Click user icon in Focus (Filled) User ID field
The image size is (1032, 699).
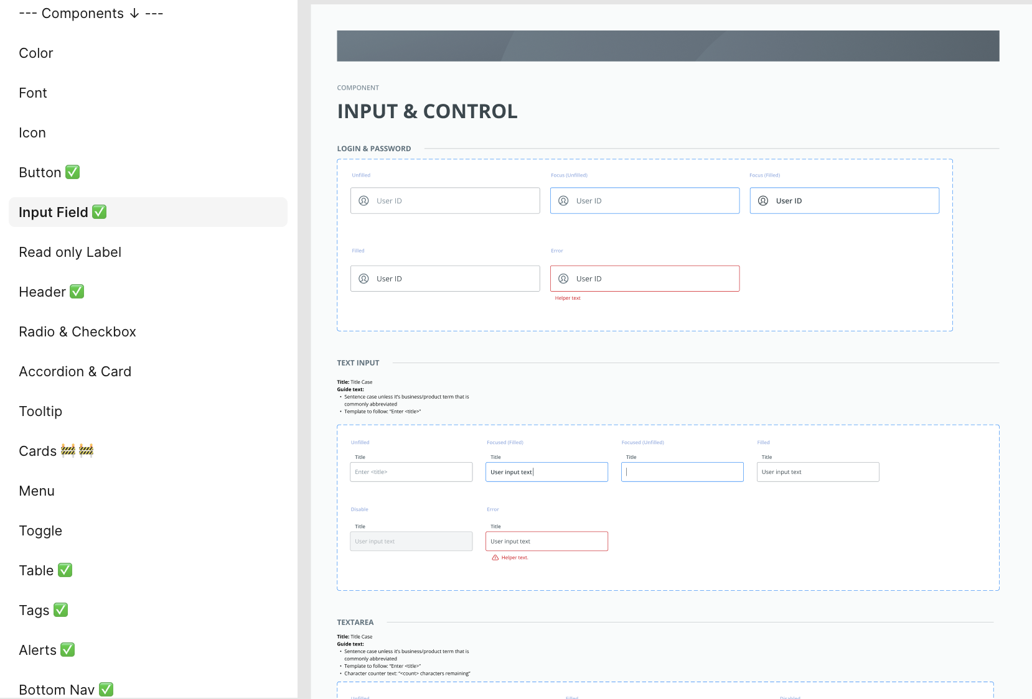pos(763,201)
